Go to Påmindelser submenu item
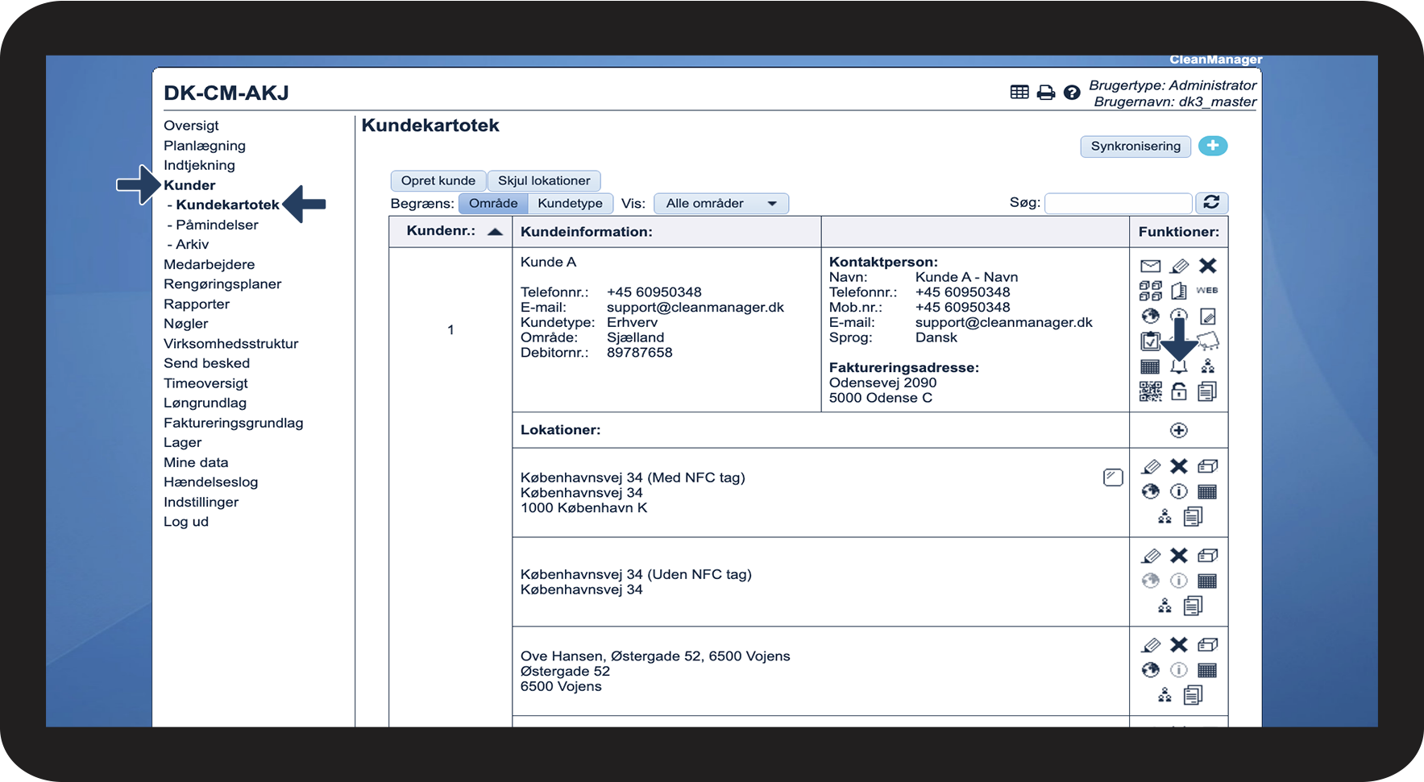This screenshot has width=1424, height=782. click(217, 225)
